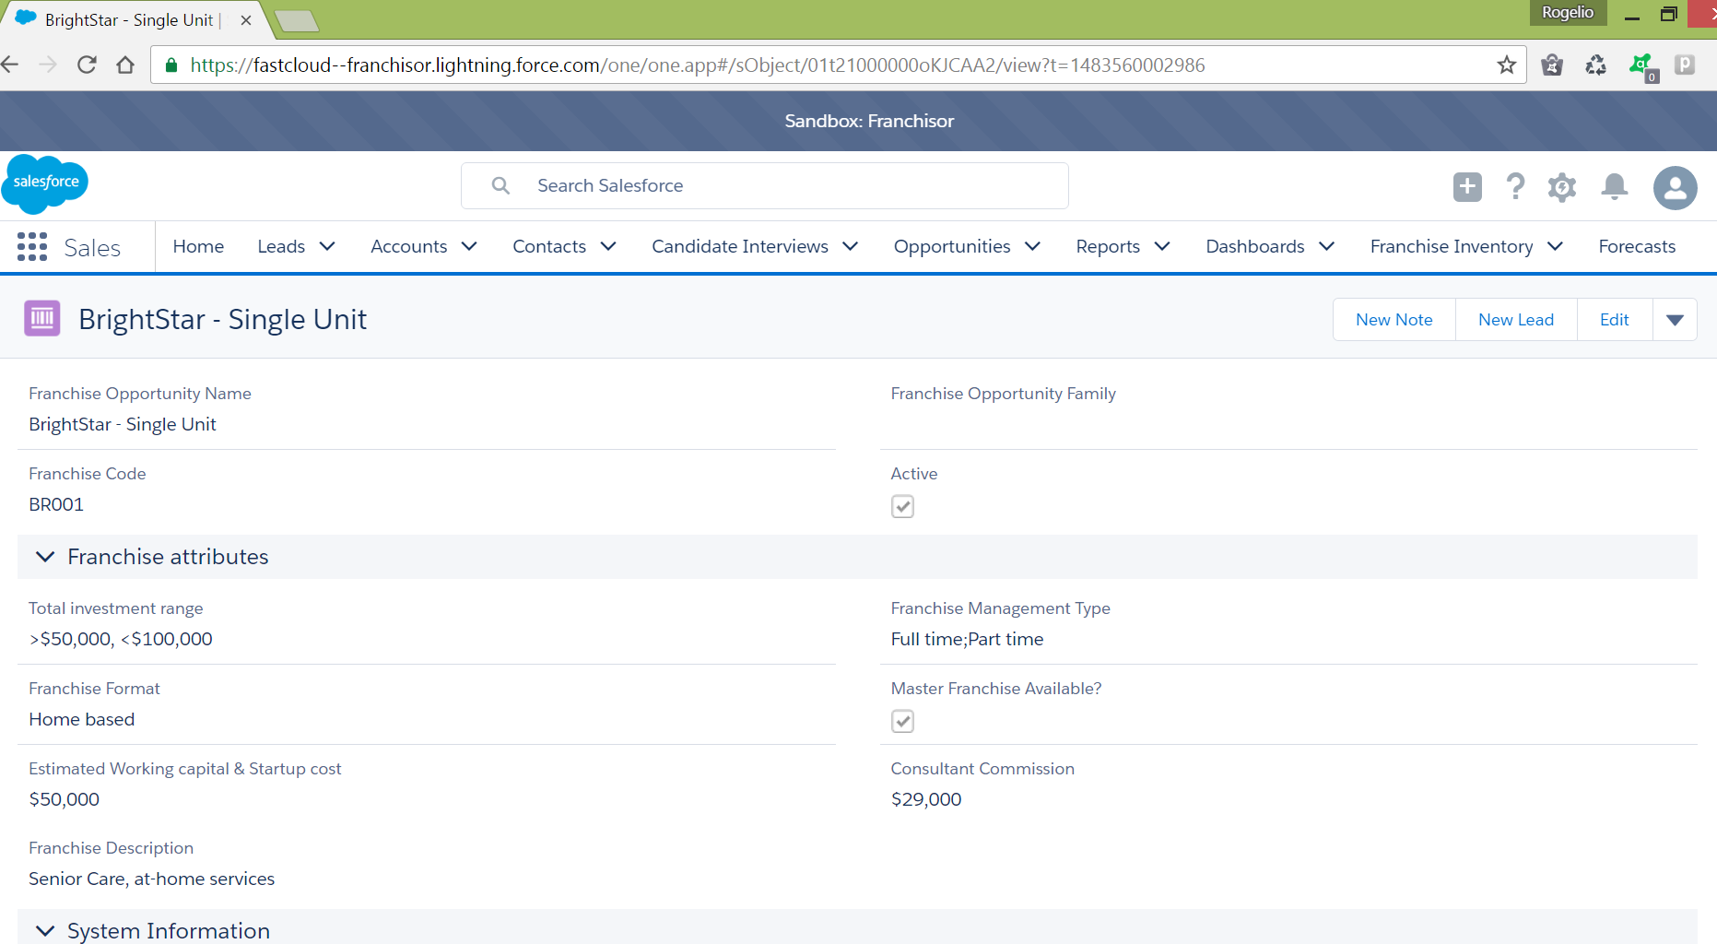Expand the Candidate Interviews dropdown
This screenshot has width=1717, height=944.
851,246
